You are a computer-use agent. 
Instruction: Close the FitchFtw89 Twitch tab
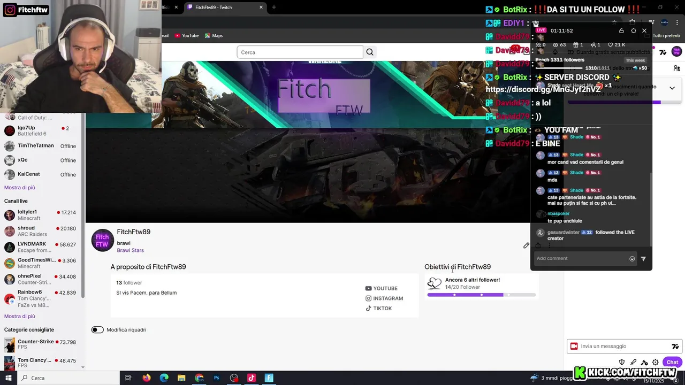[261, 7]
